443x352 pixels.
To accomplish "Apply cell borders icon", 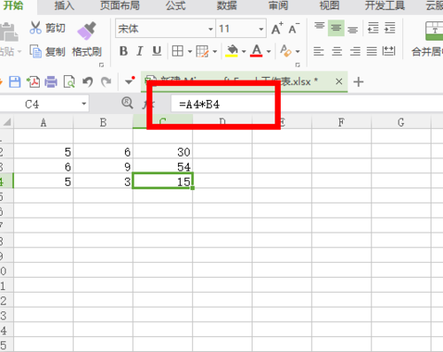I will [177, 51].
